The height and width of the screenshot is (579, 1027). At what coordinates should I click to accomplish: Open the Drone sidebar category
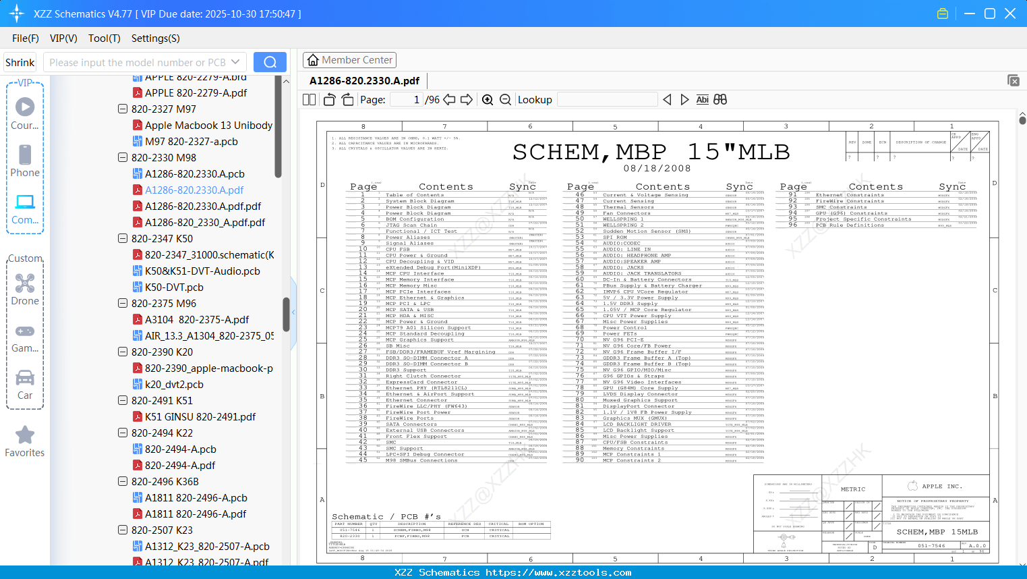(x=25, y=289)
